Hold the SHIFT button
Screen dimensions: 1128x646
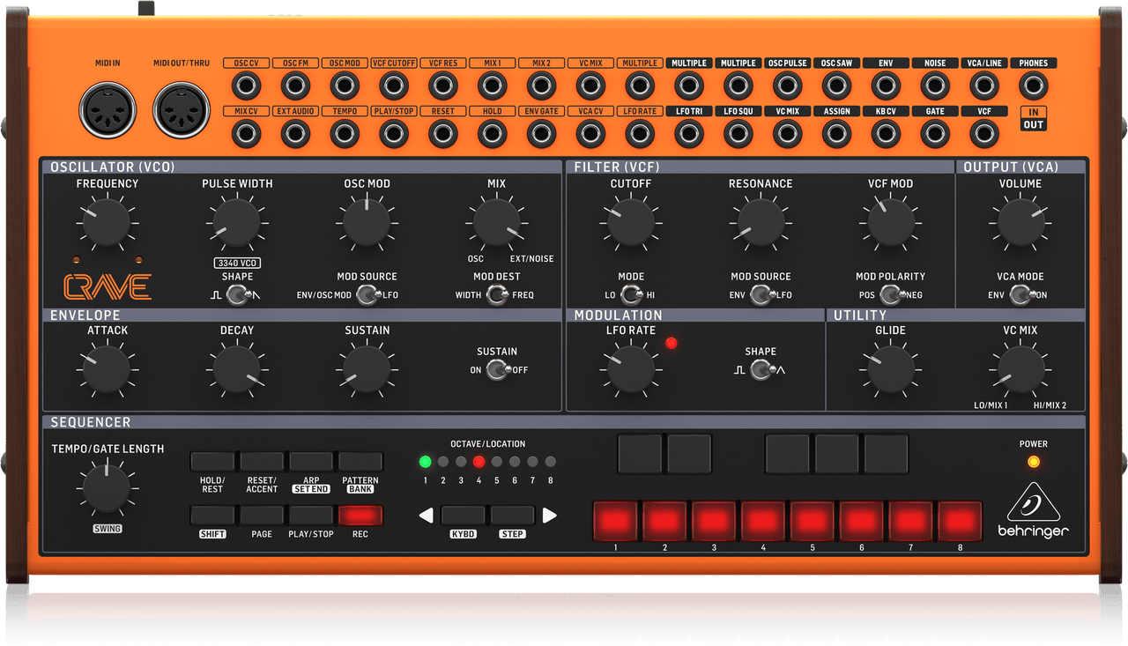212,516
